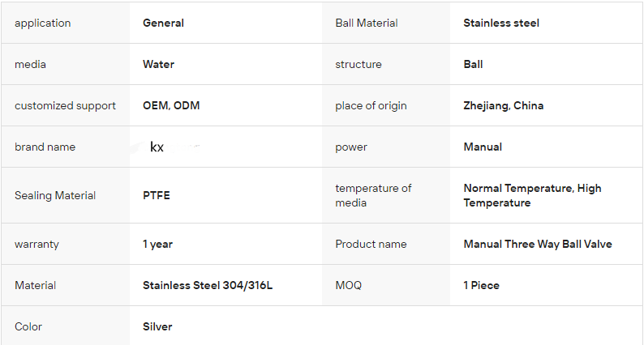The image size is (644, 345).
Task: Click the 'Sealing Material' label
Action: pos(55,195)
